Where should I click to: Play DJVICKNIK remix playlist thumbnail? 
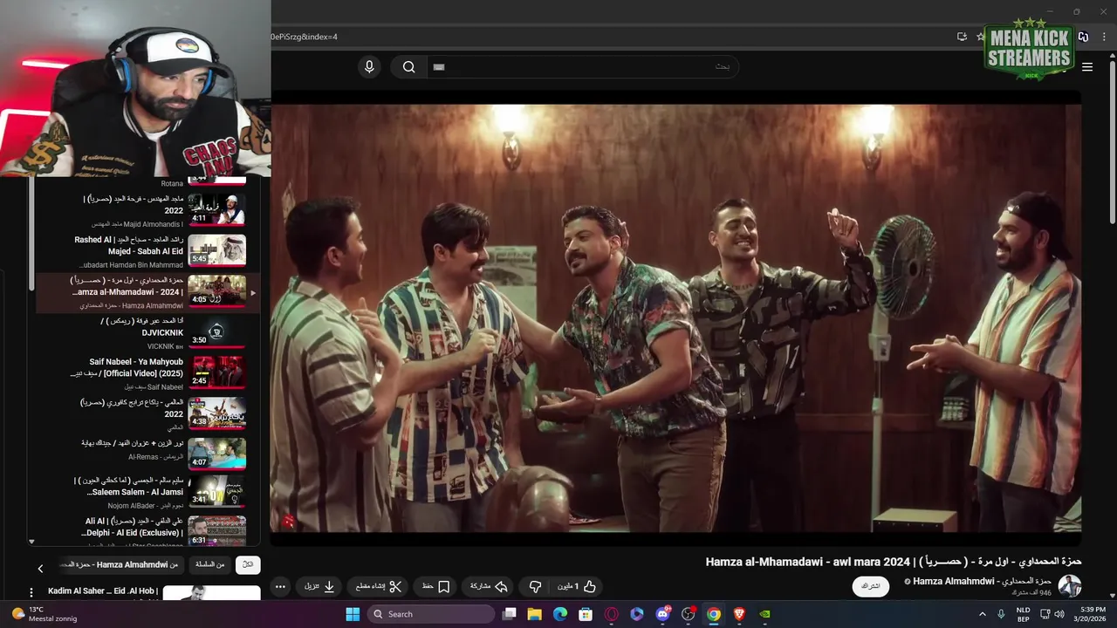(x=217, y=331)
